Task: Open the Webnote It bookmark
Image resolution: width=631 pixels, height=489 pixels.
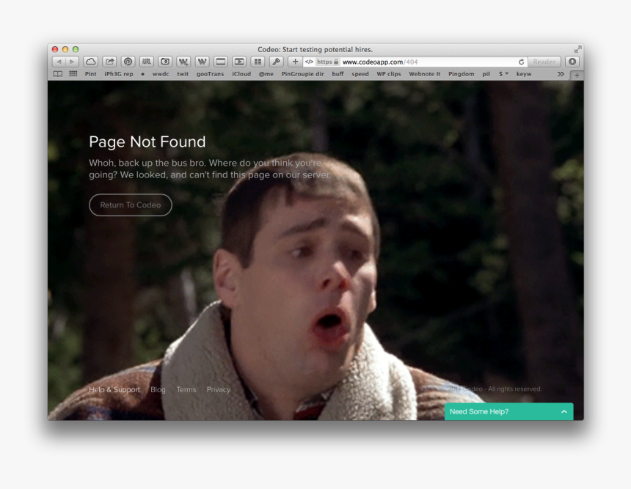Action: coord(425,74)
